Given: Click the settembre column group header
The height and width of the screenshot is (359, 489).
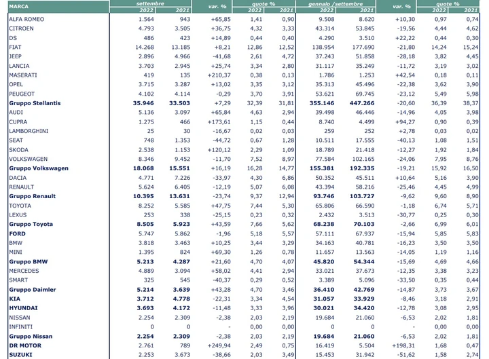Looking at the screenshot, I should point(150,4).
